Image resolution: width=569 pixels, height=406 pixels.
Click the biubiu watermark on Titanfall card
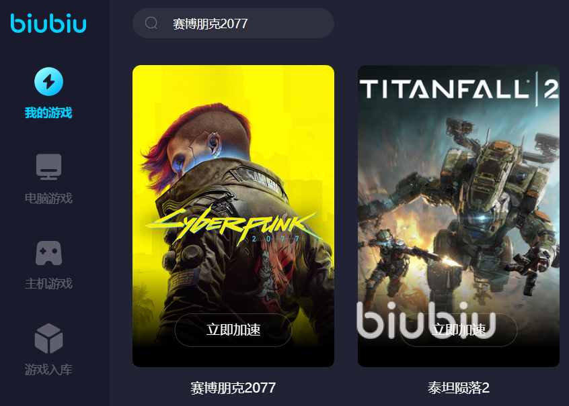[x=426, y=320]
